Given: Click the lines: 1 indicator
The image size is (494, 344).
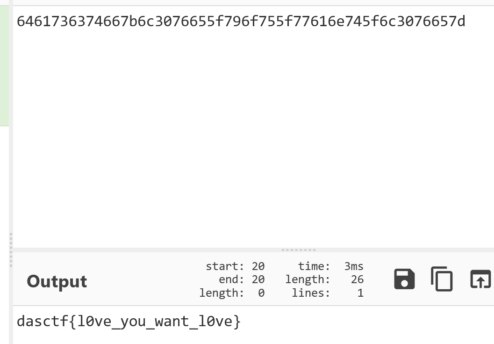Looking at the screenshot, I should tap(327, 293).
